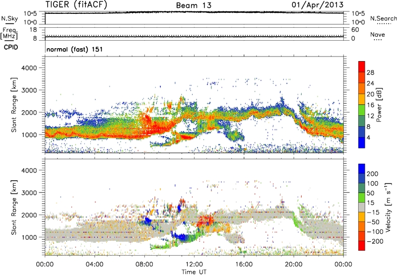Click the 'Power [dB]' colorbar label
This screenshot has height=275, width=397.
point(379,105)
